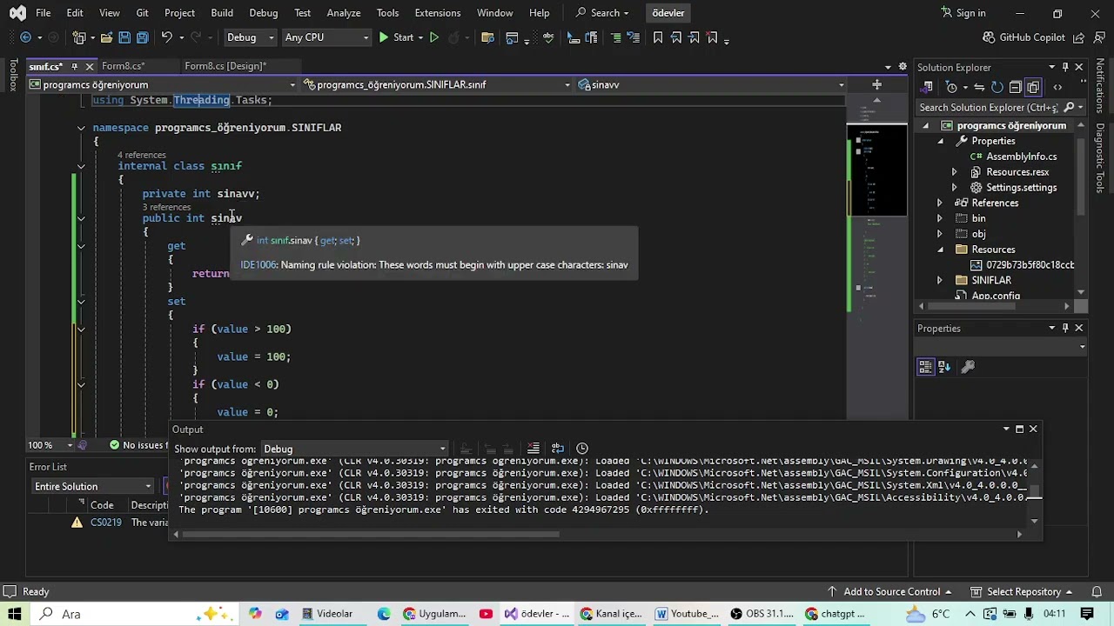
Task: Click the Property Pages wrench icon
Action: tap(967, 367)
